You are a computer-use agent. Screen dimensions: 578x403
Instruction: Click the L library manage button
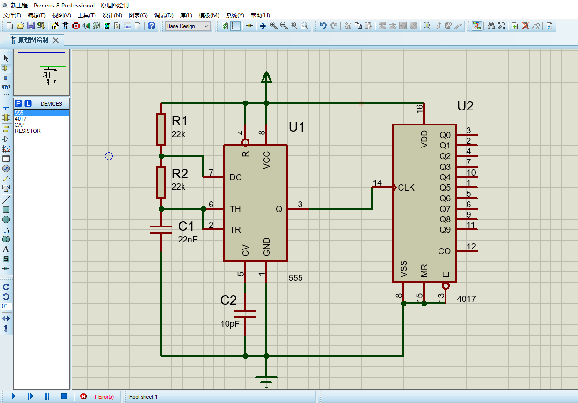coord(28,103)
